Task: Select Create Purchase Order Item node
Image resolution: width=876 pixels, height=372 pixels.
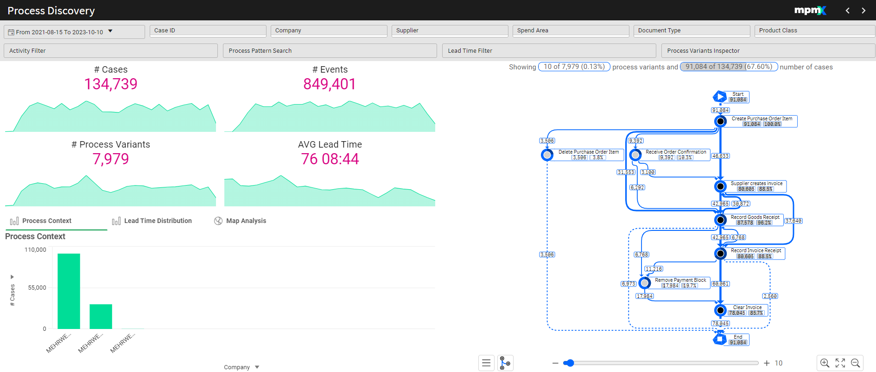Action: point(720,121)
